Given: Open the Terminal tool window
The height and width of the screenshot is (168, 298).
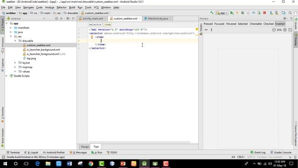Looking at the screenshot, I should pos(13,153).
